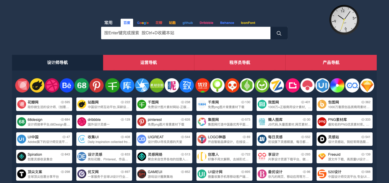Open the red Pinterest P icon in the round icon strip
Screen dimensions: 389x183
(97, 86)
